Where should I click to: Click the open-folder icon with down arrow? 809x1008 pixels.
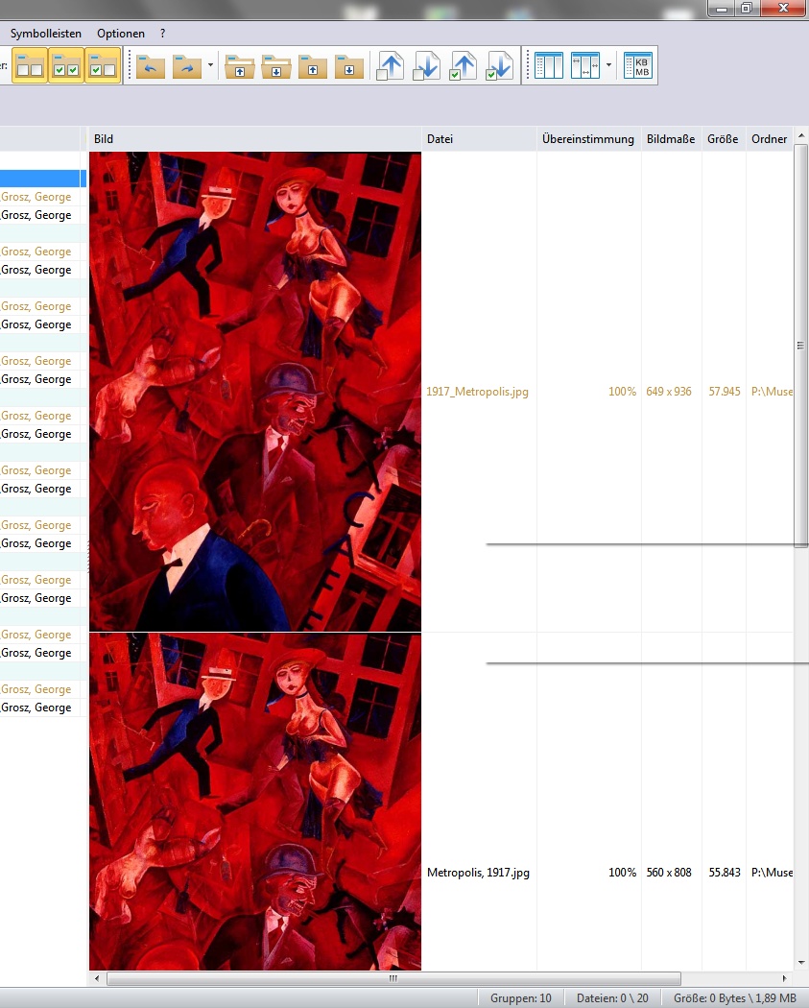tap(275, 66)
